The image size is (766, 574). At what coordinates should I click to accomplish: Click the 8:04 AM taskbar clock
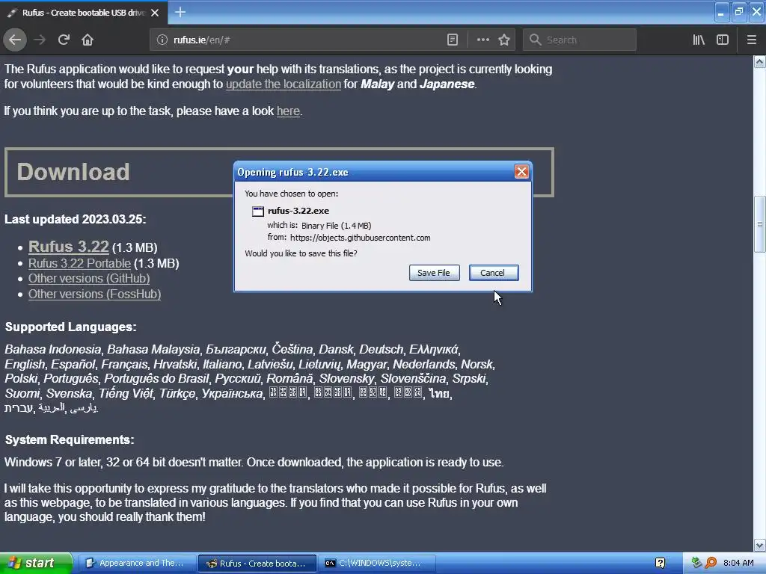point(738,564)
